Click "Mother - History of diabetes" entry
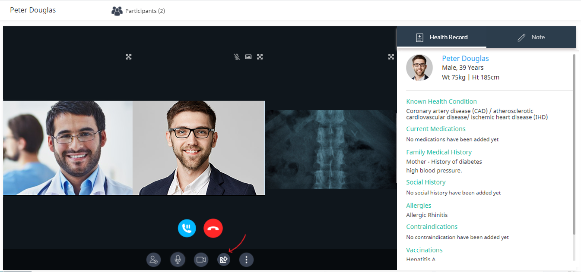The image size is (581, 272). pyautogui.click(x=444, y=162)
